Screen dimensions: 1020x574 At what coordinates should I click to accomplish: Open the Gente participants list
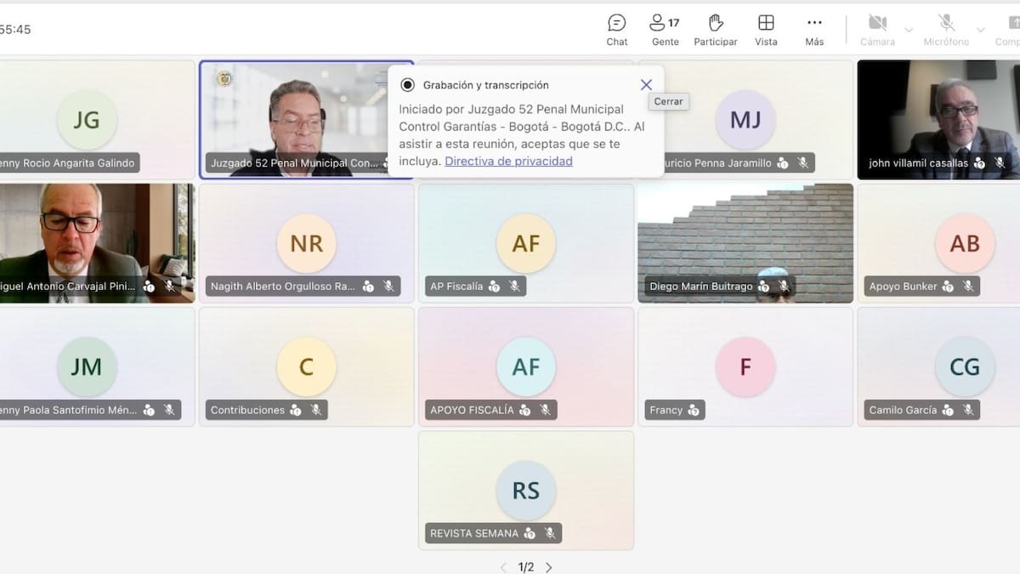click(665, 30)
